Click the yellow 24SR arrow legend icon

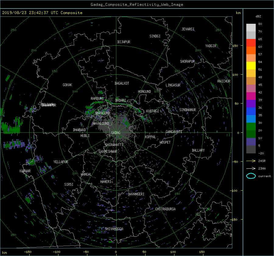(251, 161)
